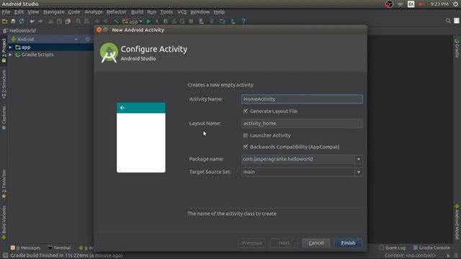Click the system Wi-Fi indicator icon
Viewport: 461px width, 259px height.
click(x=400, y=4)
